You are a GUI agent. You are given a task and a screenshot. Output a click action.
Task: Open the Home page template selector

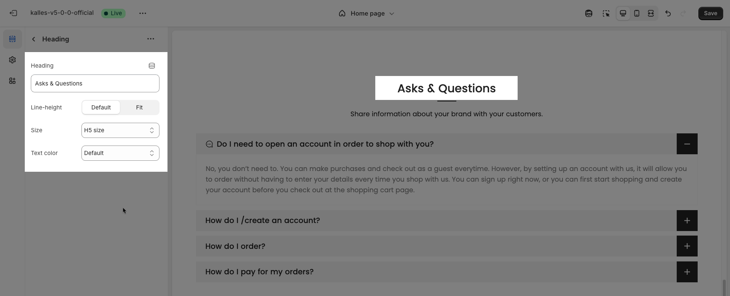366,13
